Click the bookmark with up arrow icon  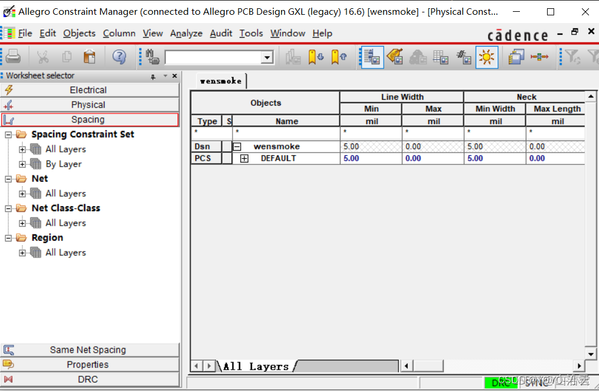tap(338, 57)
